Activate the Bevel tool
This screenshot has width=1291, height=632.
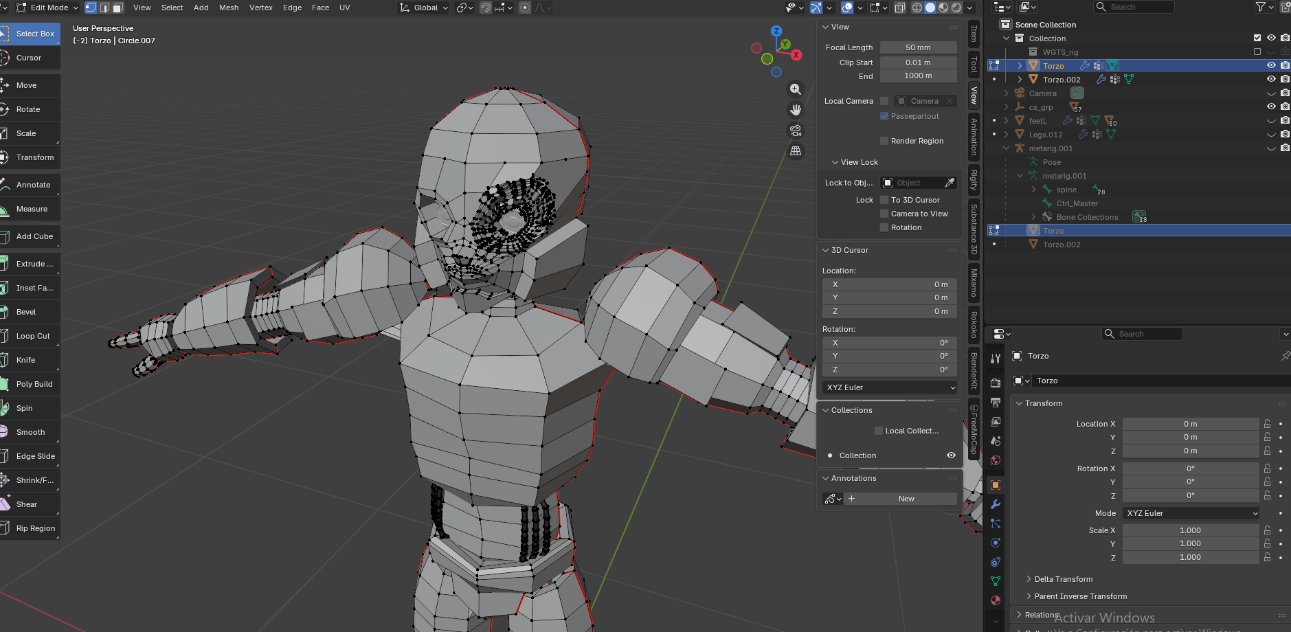tap(30, 312)
